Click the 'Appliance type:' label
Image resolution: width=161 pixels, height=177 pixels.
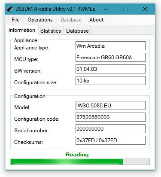click(32, 48)
